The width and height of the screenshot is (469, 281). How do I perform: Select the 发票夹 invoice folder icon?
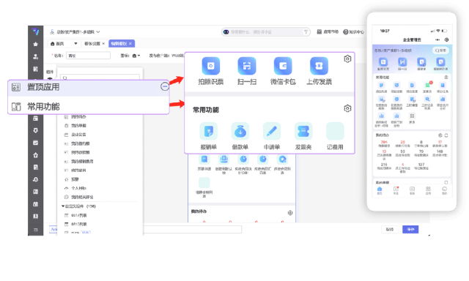pyautogui.click(x=303, y=131)
